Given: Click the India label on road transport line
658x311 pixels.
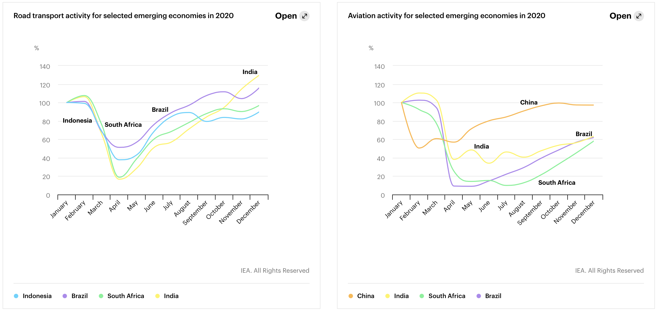Looking at the screenshot, I should pos(250,72).
